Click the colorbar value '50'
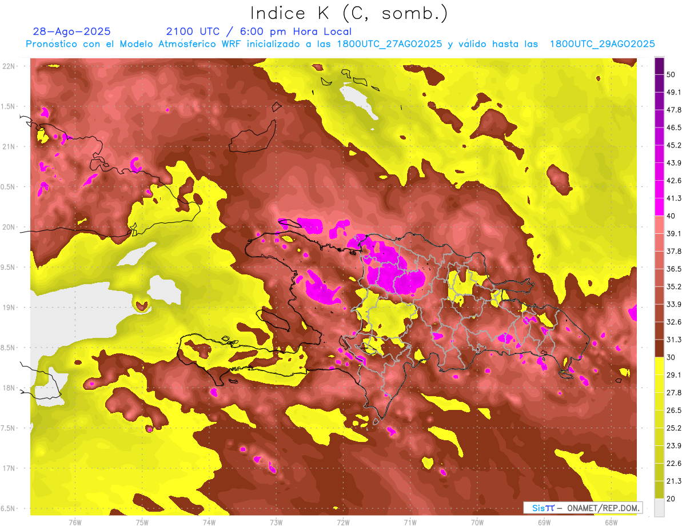This screenshot has width=686, height=530. (x=671, y=74)
